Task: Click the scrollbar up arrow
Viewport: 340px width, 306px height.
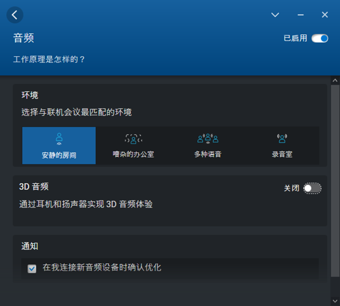Action: pos(335,80)
